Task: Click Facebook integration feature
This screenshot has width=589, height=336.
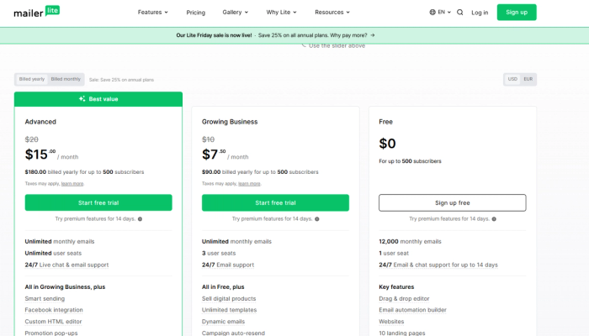Action: [54, 310]
